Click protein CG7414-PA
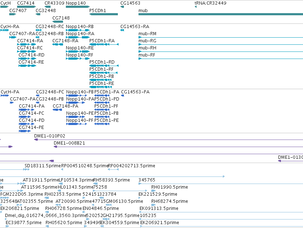303x228 pixels. pyautogui.click(x=32, y=106)
